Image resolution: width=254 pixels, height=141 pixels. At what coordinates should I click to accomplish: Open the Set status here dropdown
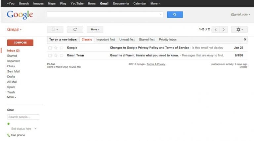[x=24, y=129]
